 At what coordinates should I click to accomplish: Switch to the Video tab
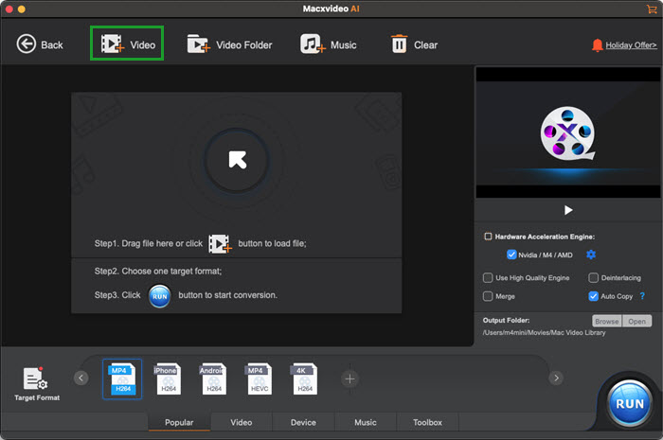[x=241, y=422]
